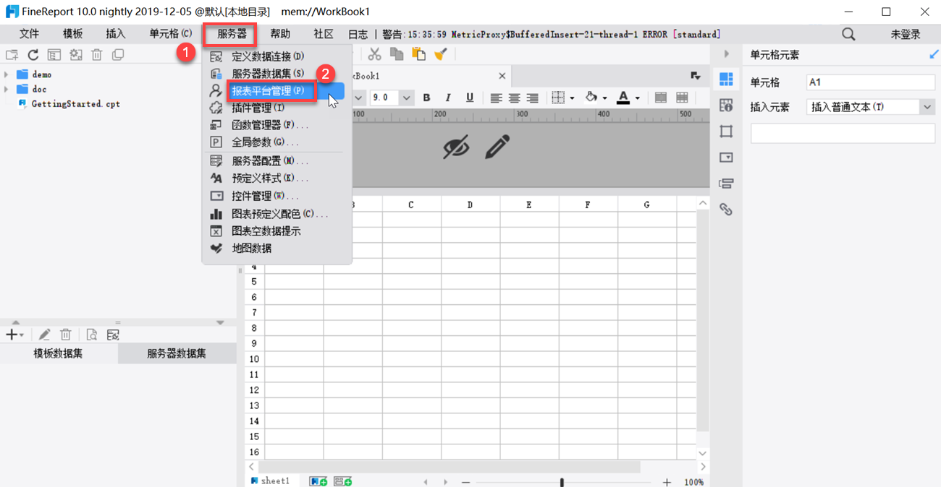941x487 pixels.
Task: Click the preview dataset icon
Action: (91, 335)
